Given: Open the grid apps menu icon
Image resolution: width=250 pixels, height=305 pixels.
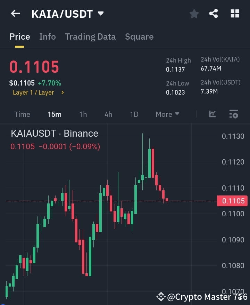Looking at the screenshot, I should pos(235,13).
